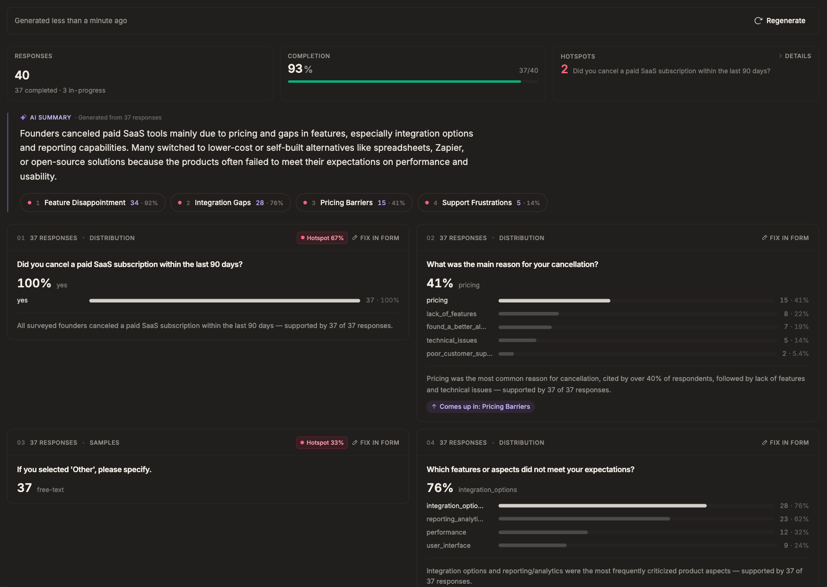
Task: Click the up-arrow icon in Comes up in chip
Action: (434, 406)
